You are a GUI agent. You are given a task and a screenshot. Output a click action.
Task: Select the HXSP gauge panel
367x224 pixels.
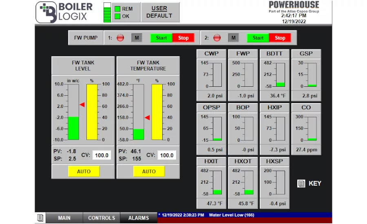coord(274,183)
